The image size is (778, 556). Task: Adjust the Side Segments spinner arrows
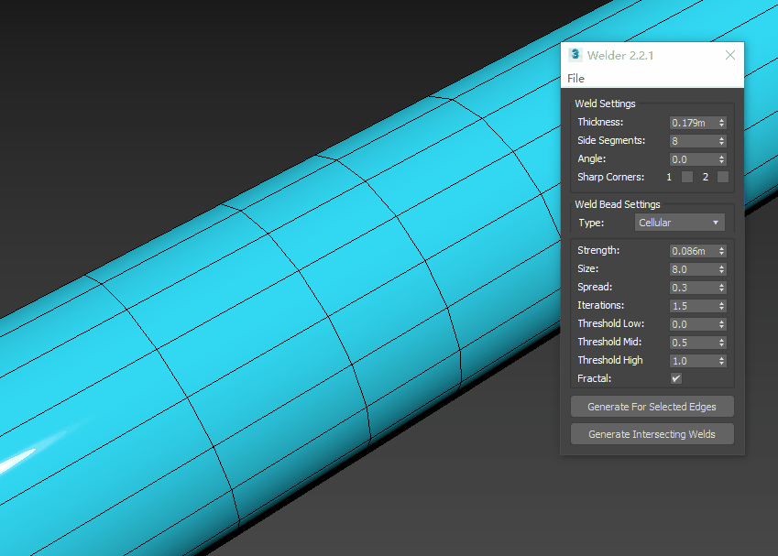click(722, 141)
